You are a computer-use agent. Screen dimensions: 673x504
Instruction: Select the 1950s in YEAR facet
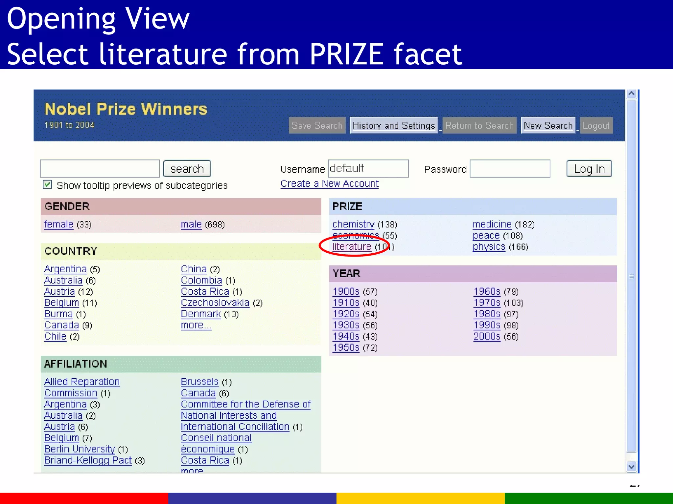click(x=346, y=347)
